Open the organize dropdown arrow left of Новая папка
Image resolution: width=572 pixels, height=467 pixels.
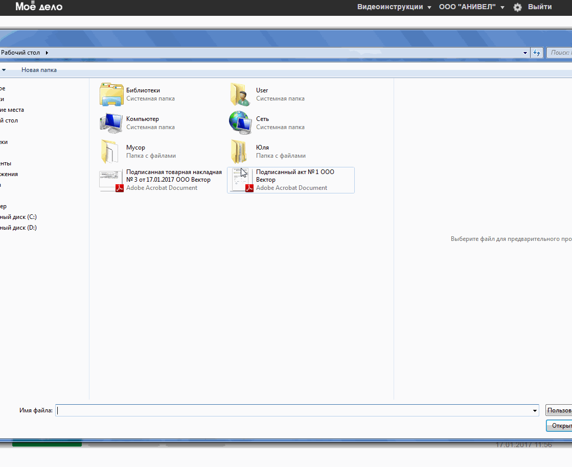pos(4,70)
